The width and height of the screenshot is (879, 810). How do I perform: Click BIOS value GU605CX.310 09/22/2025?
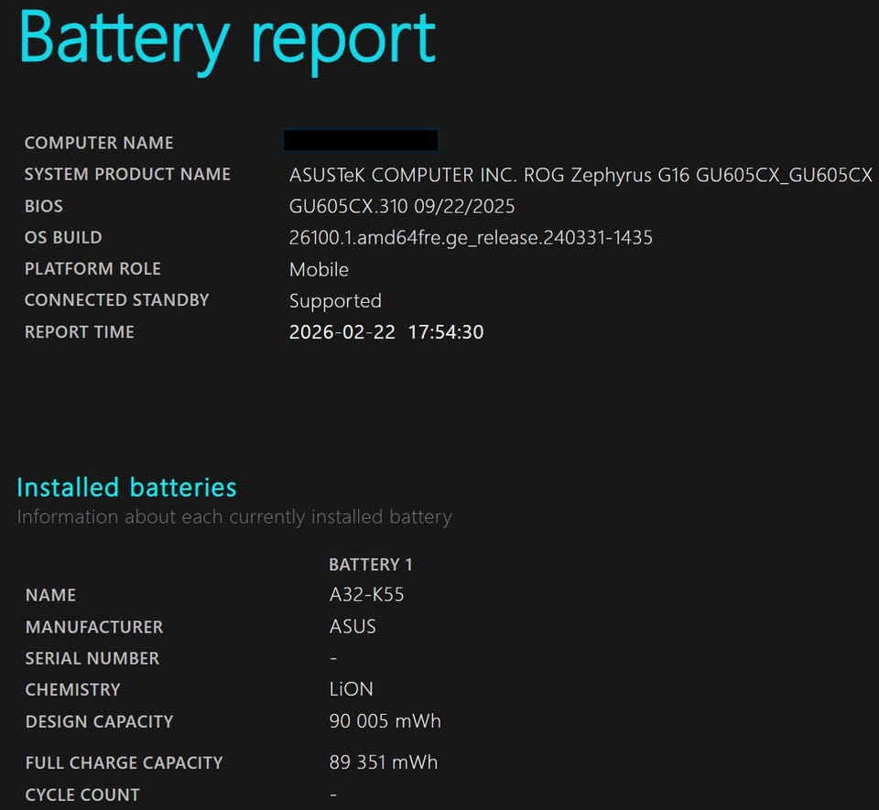402,207
